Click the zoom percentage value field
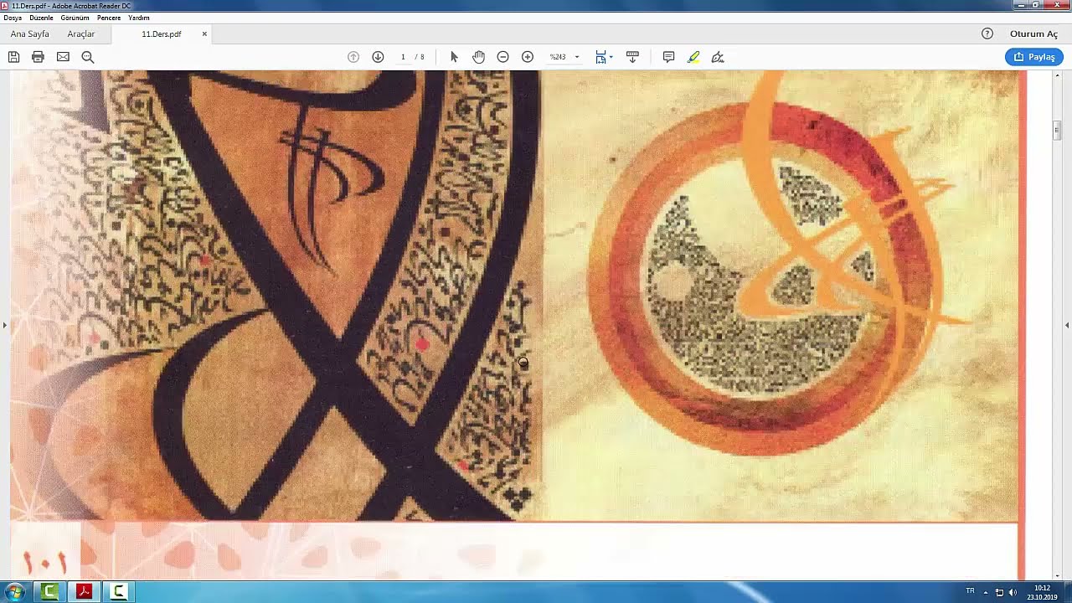The height and width of the screenshot is (603, 1072). pyautogui.click(x=558, y=57)
